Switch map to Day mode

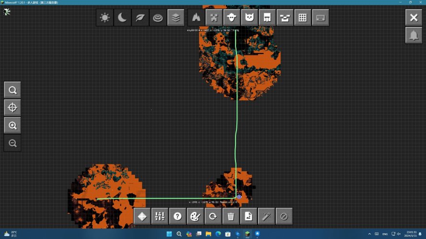[x=105, y=18]
